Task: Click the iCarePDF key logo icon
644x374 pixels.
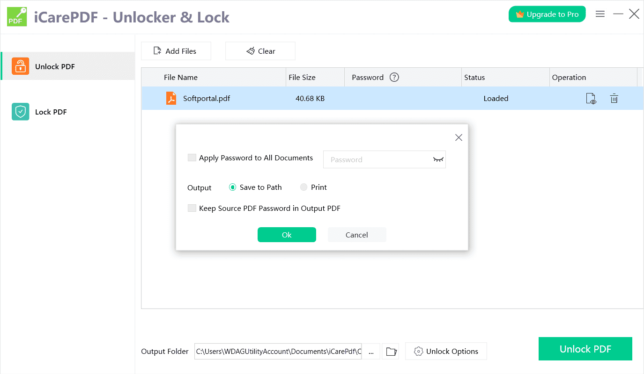Action: pos(17,16)
